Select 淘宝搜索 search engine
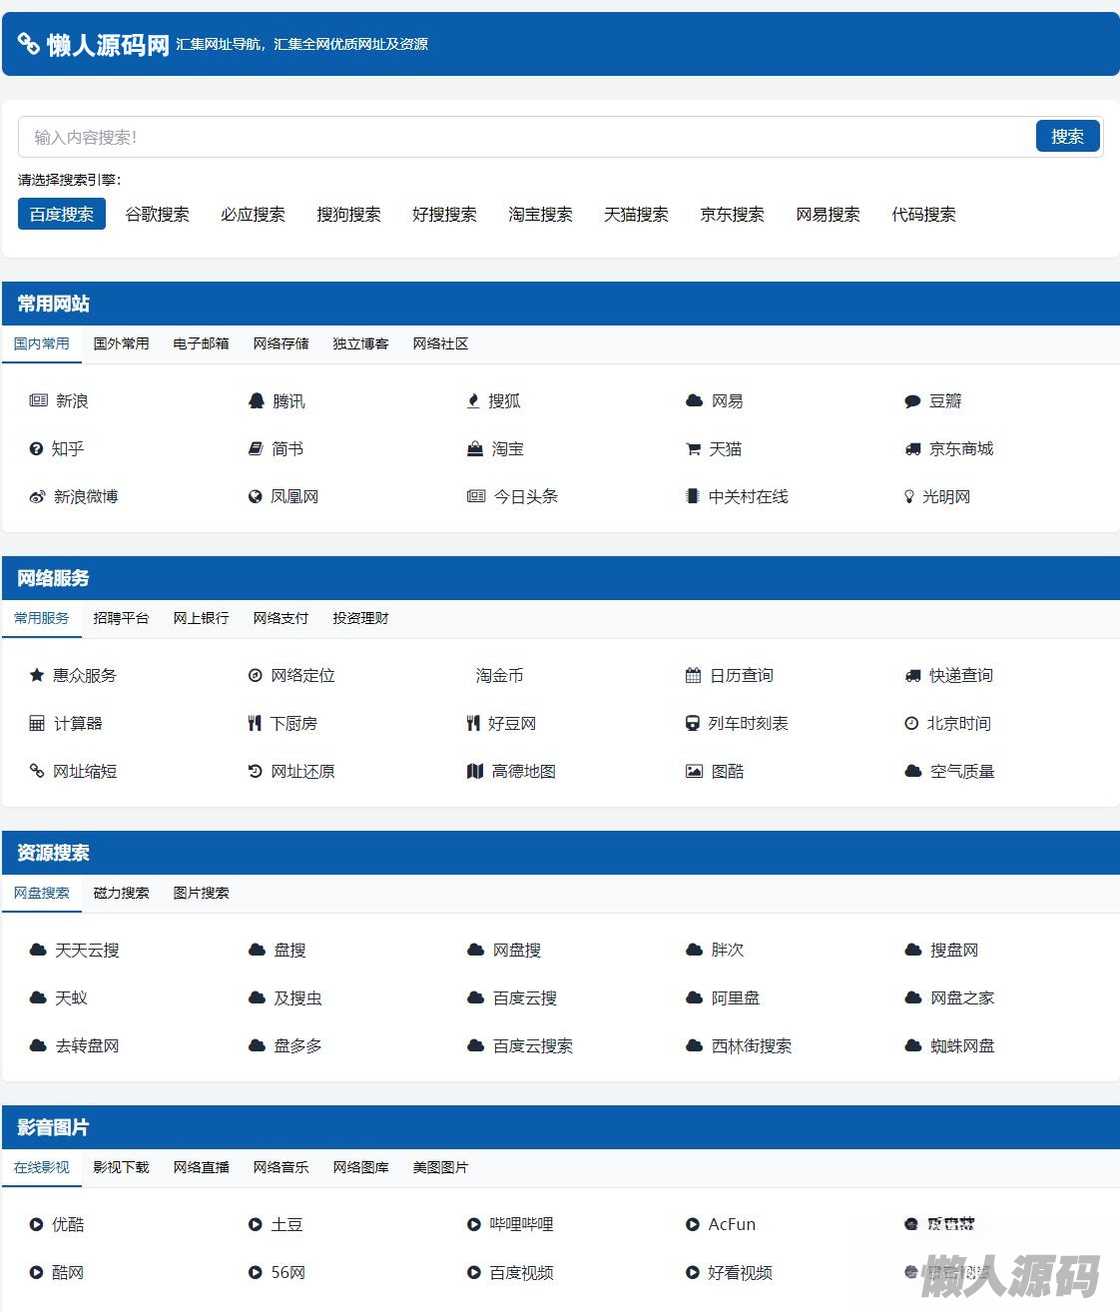This screenshot has height=1311, width=1120. click(x=540, y=214)
